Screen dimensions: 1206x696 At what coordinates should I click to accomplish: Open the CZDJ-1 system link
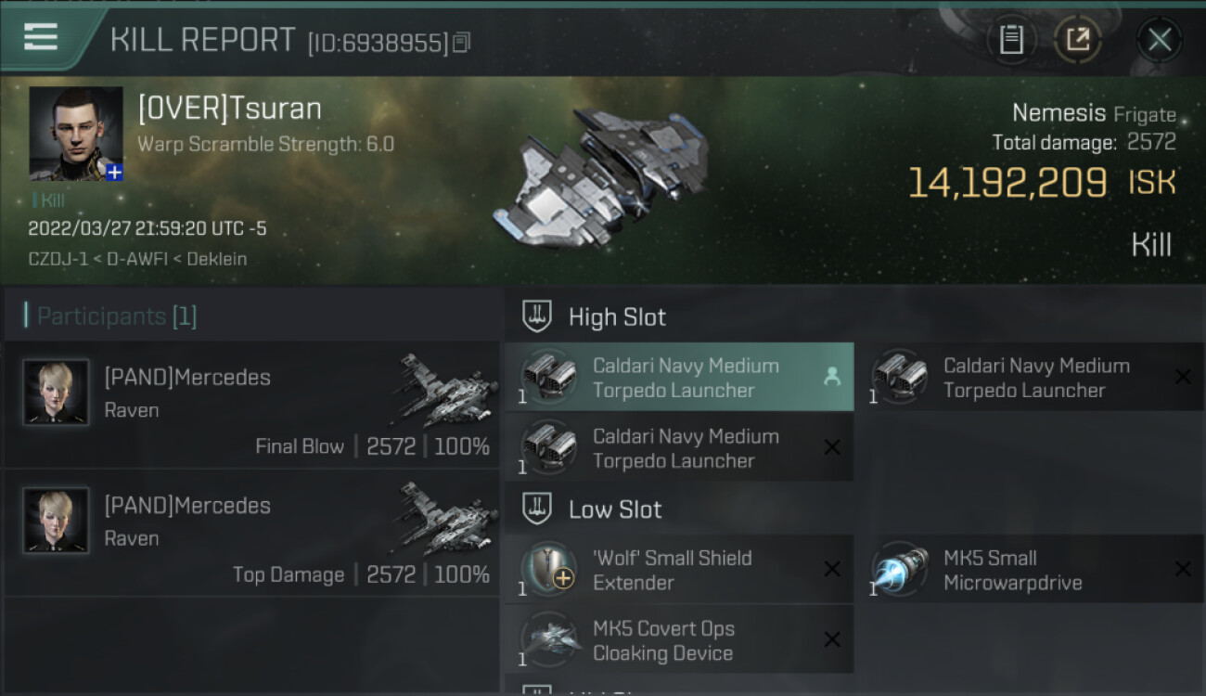click(x=58, y=259)
